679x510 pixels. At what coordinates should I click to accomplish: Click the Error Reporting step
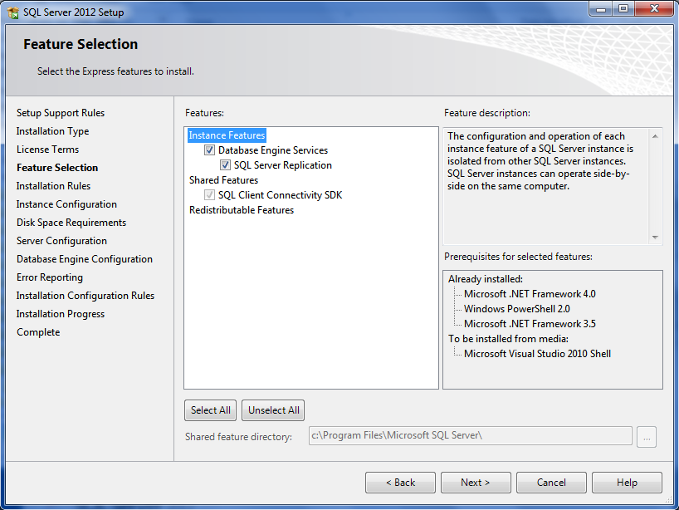[50, 277]
